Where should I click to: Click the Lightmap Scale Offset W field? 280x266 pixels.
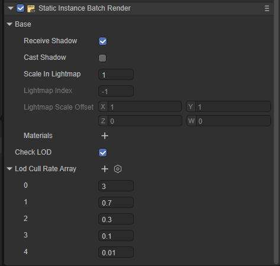point(228,121)
